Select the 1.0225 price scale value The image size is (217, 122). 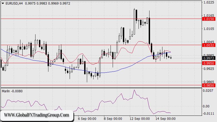(209, 2)
